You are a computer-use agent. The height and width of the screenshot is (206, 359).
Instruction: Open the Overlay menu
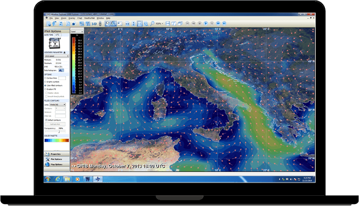click(x=72, y=18)
